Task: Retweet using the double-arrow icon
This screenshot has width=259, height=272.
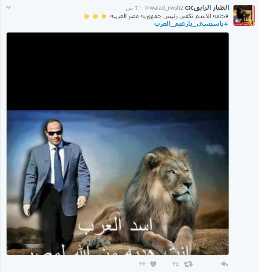Action: point(188,264)
